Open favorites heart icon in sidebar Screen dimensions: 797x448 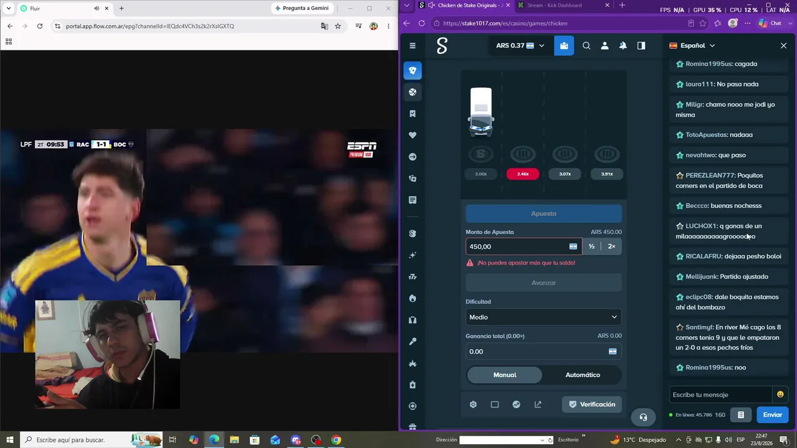(412, 135)
